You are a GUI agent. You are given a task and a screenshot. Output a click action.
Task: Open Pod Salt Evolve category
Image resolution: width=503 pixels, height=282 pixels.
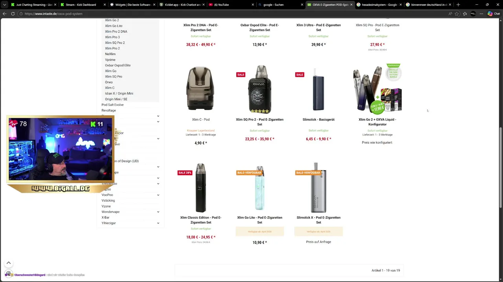click(112, 105)
